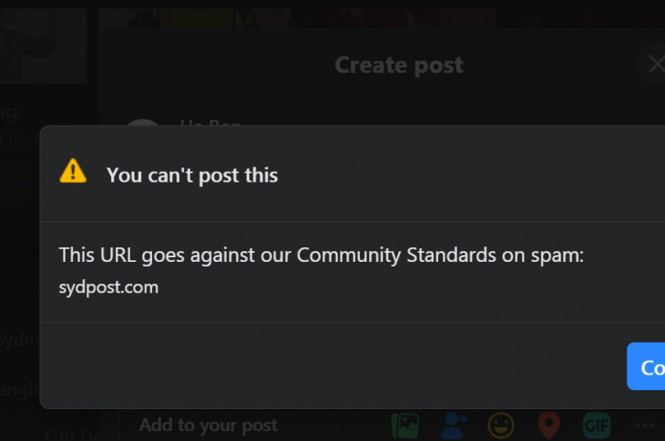
Task: Click the partially visible Edit Details button
Action: click(x=71, y=435)
